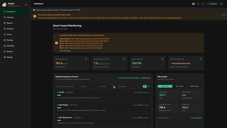227x128 pixels.
Task: Click the demo data warning icon
Action: [35, 16]
